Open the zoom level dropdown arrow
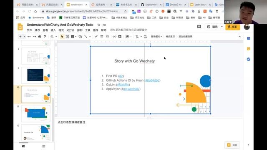267x150 pixels. 56,37
